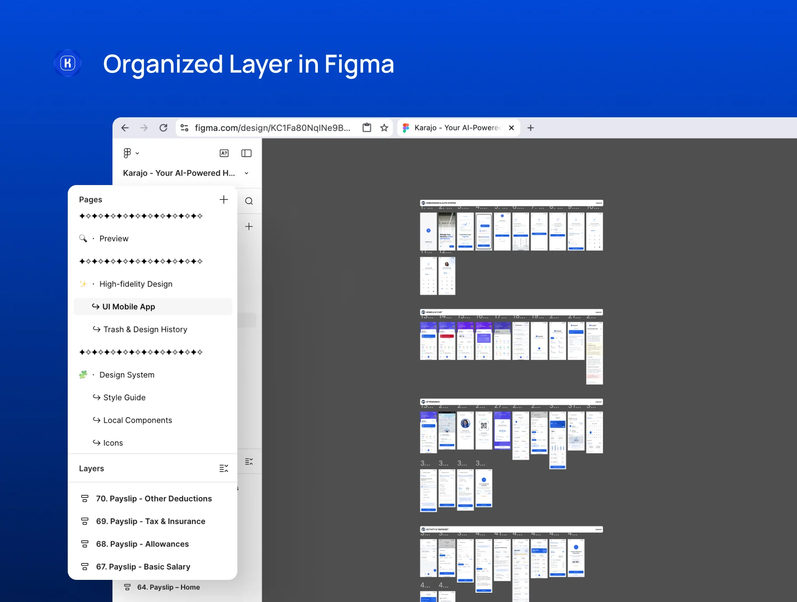797x602 pixels.
Task: Select the QR code frame in Attendance
Action: [x=484, y=431]
